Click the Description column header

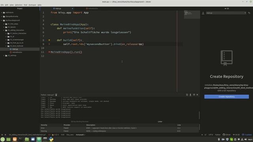[91, 125]
